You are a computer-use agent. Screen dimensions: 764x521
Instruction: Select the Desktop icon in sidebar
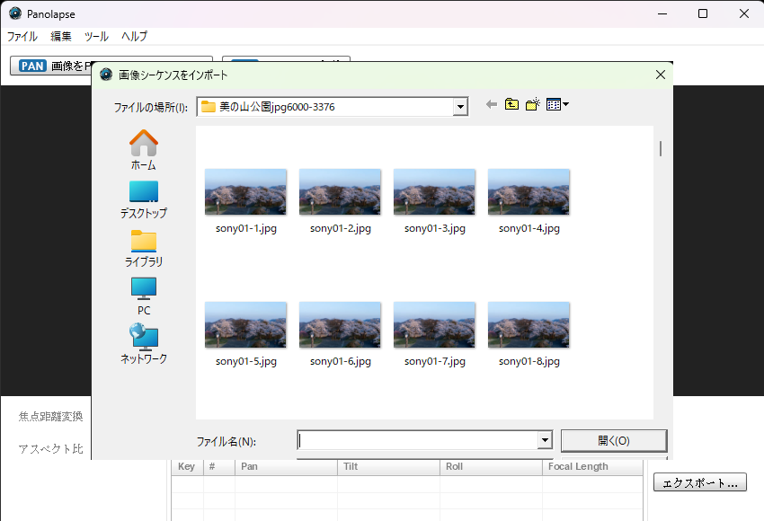pyautogui.click(x=143, y=191)
